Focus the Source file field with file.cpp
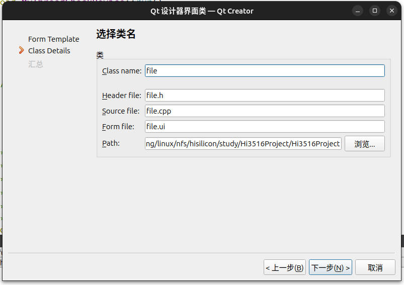Image resolution: width=404 pixels, height=285 pixels. (x=265, y=111)
